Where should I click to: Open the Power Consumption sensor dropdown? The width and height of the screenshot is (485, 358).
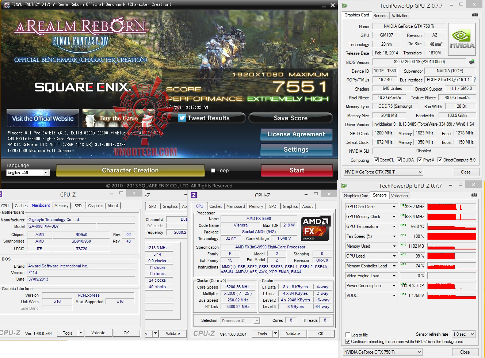pos(394,286)
